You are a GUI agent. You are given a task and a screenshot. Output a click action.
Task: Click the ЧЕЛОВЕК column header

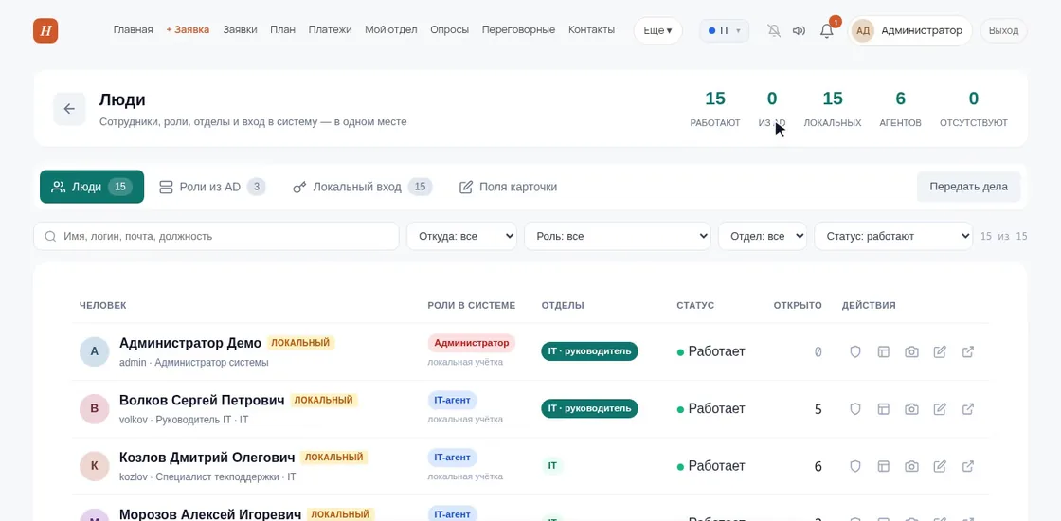pos(103,306)
